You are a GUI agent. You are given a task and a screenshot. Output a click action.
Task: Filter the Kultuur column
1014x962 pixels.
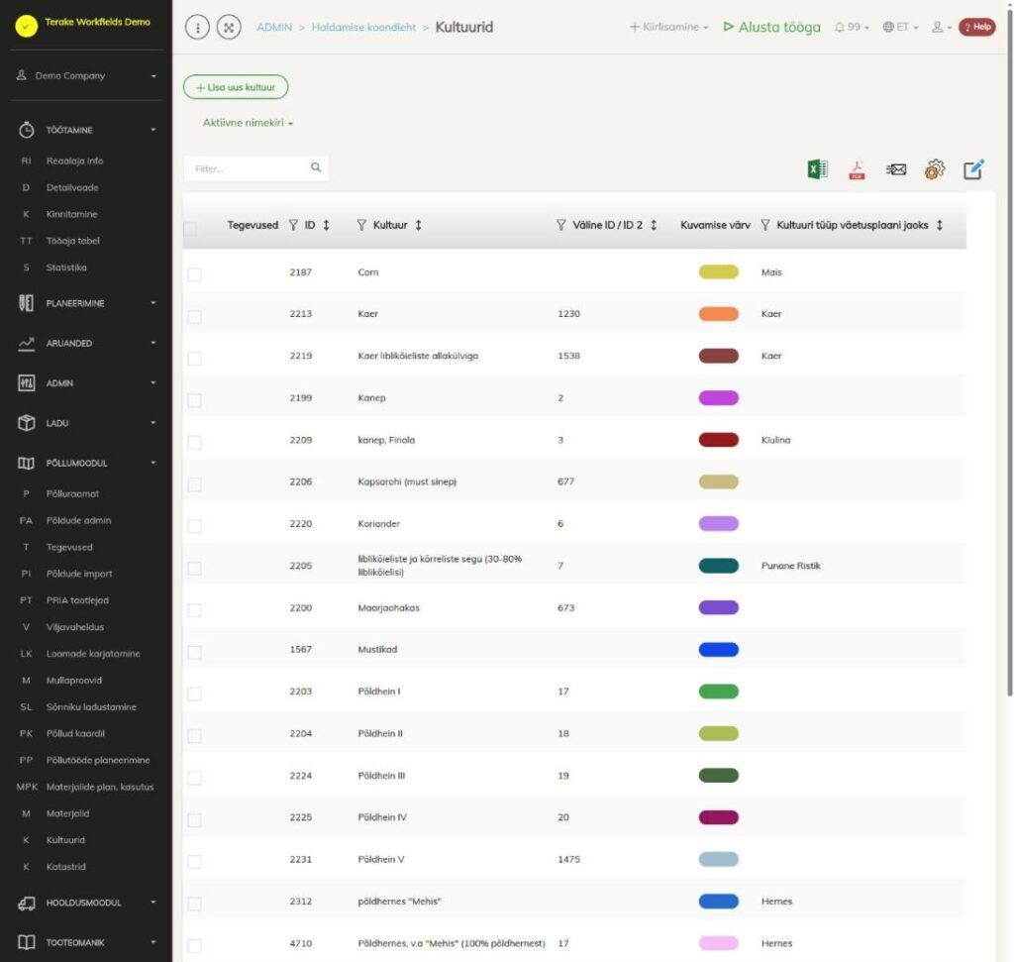[361, 225]
